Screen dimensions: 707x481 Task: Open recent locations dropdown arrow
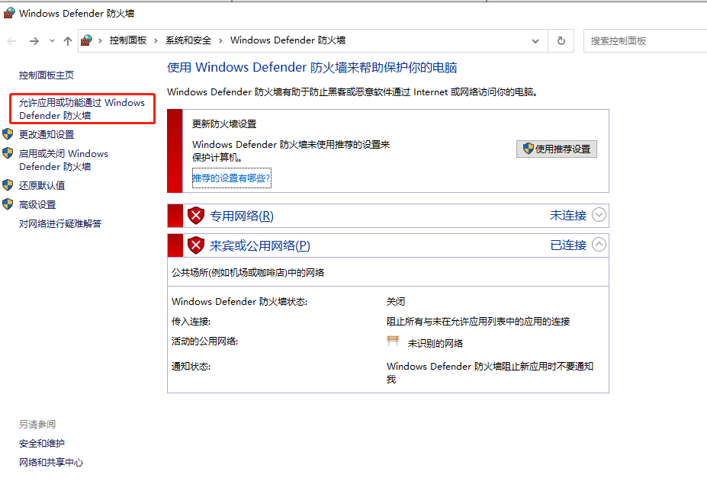click(53, 41)
